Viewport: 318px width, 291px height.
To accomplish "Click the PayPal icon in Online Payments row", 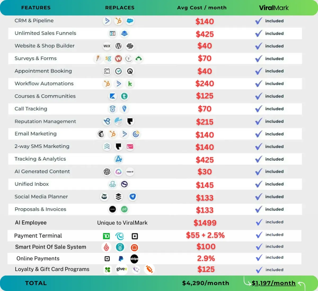I will (121, 259).
